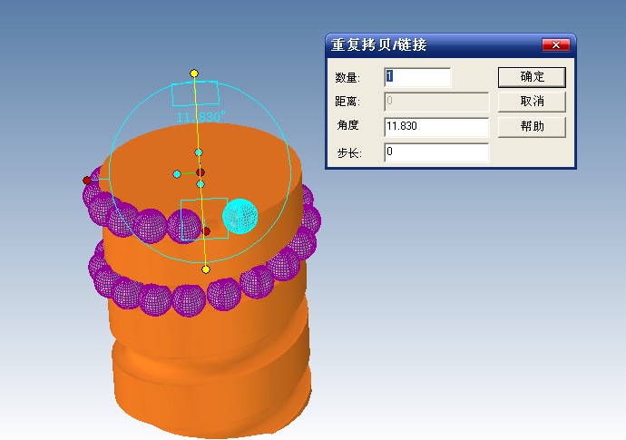
Task: Click the red handle left of the beads
Action: click(x=87, y=181)
